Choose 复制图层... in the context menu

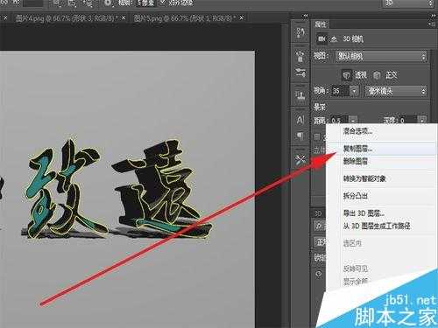click(357, 149)
